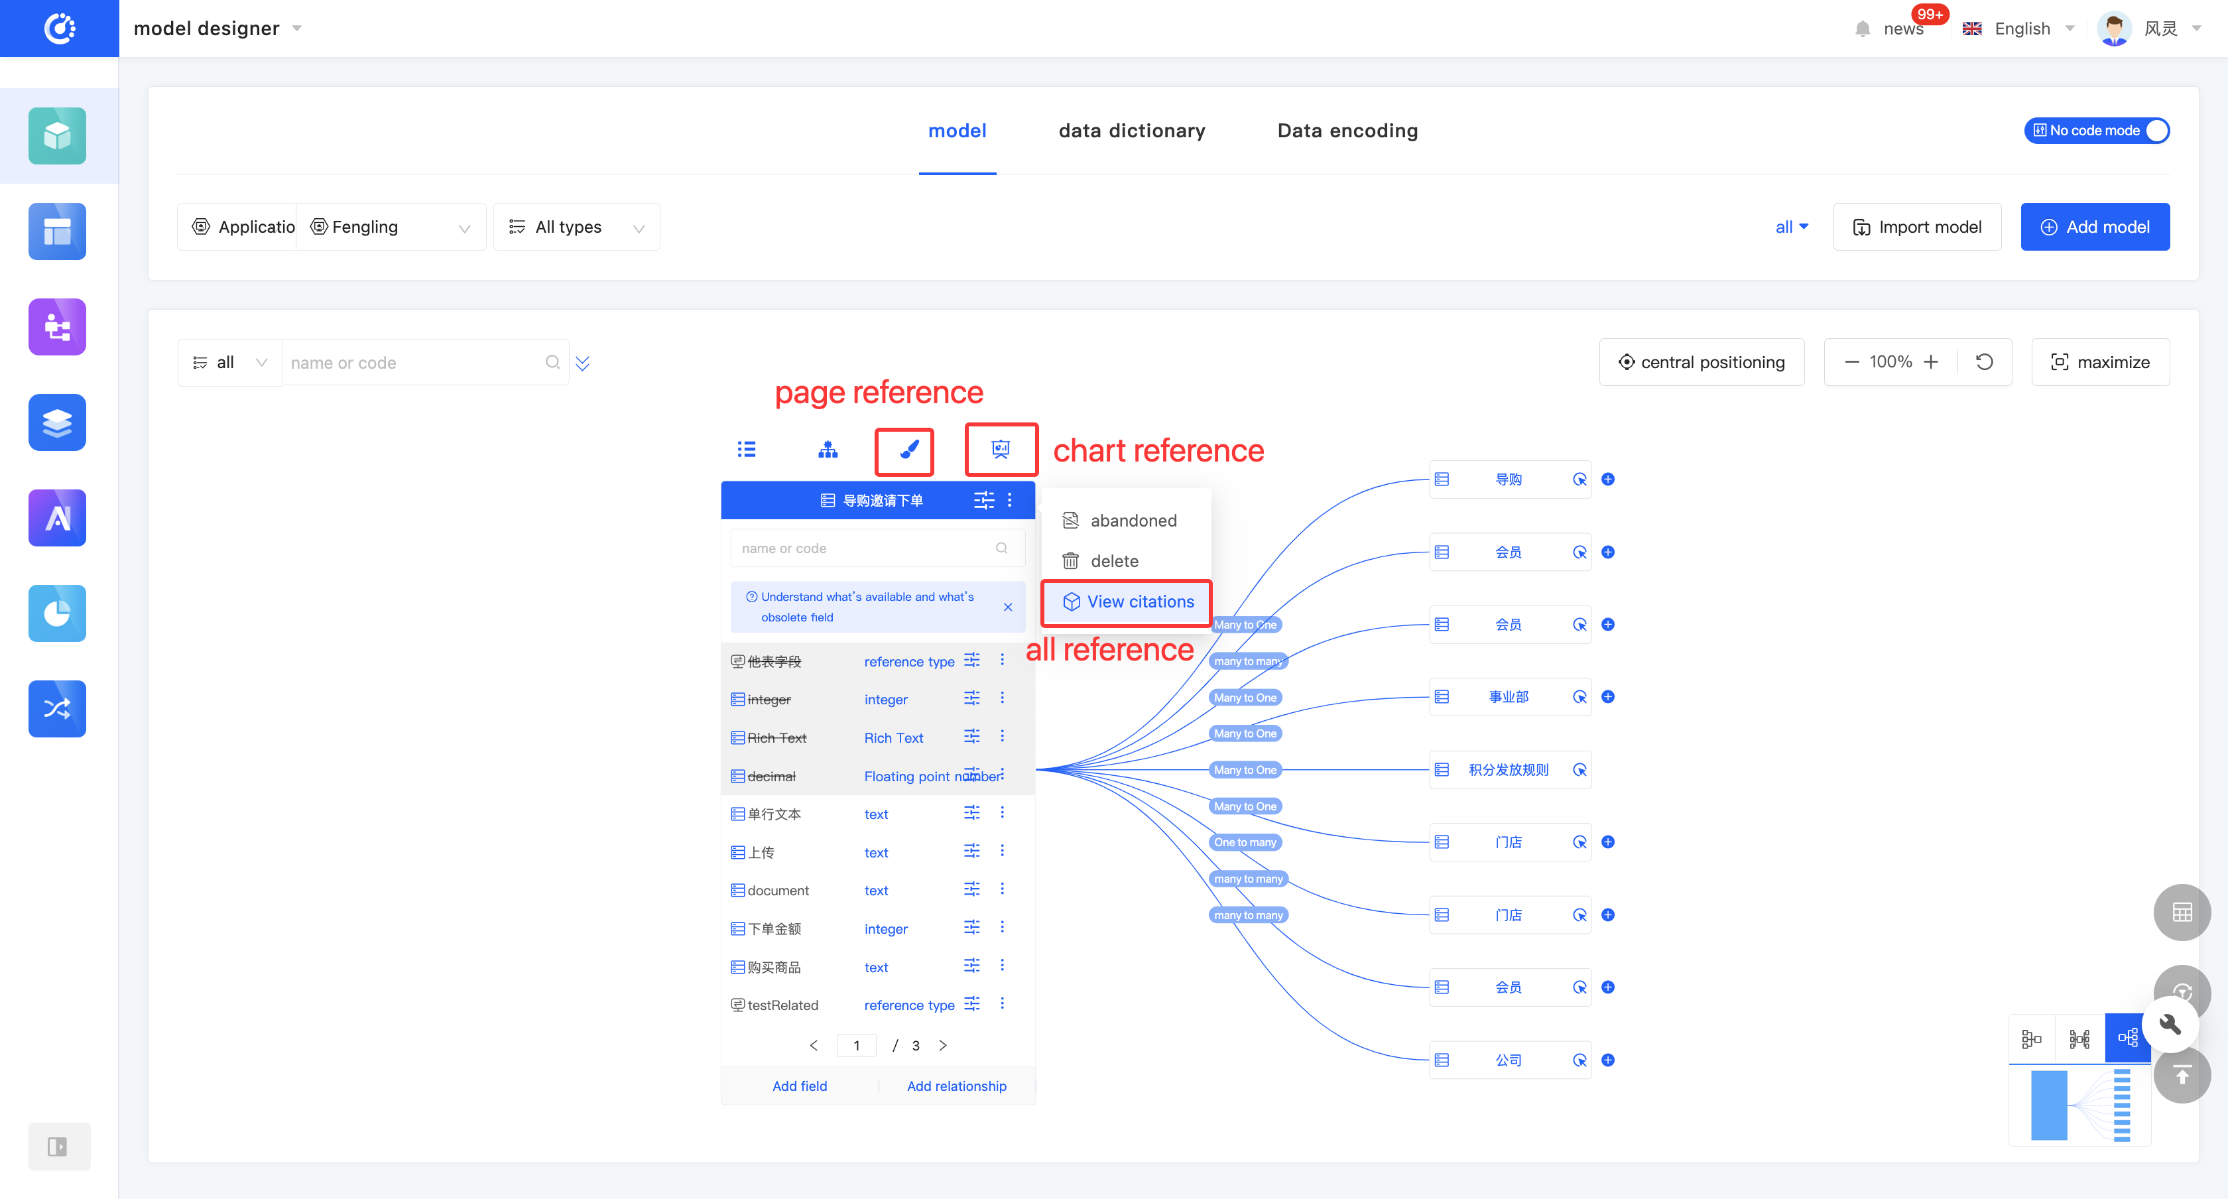
Task: Click the Add model button
Action: [x=2094, y=227]
